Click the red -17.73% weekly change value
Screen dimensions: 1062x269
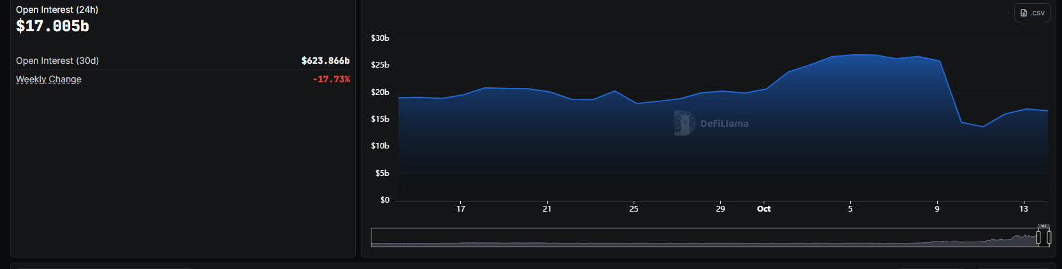coord(331,79)
